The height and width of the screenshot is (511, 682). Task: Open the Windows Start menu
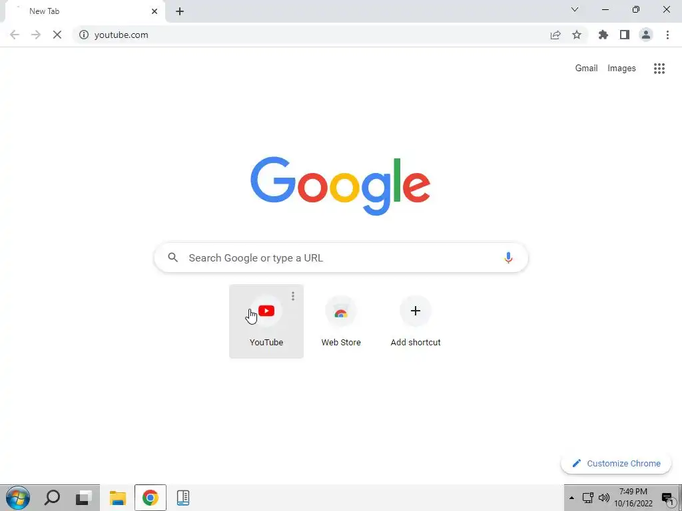pos(18,498)
